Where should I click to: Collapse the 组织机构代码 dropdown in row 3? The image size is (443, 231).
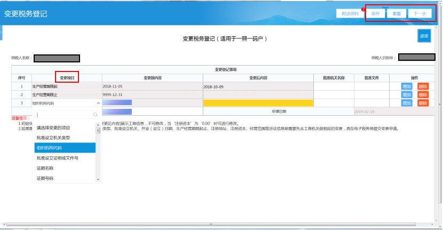point(98,103)
